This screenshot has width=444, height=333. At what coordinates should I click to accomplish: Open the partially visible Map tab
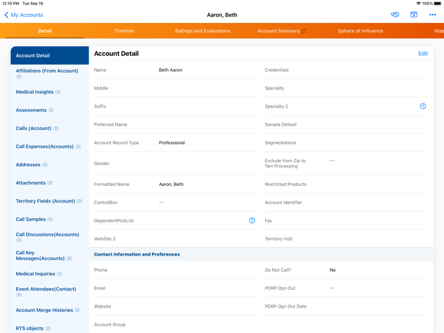439,31
